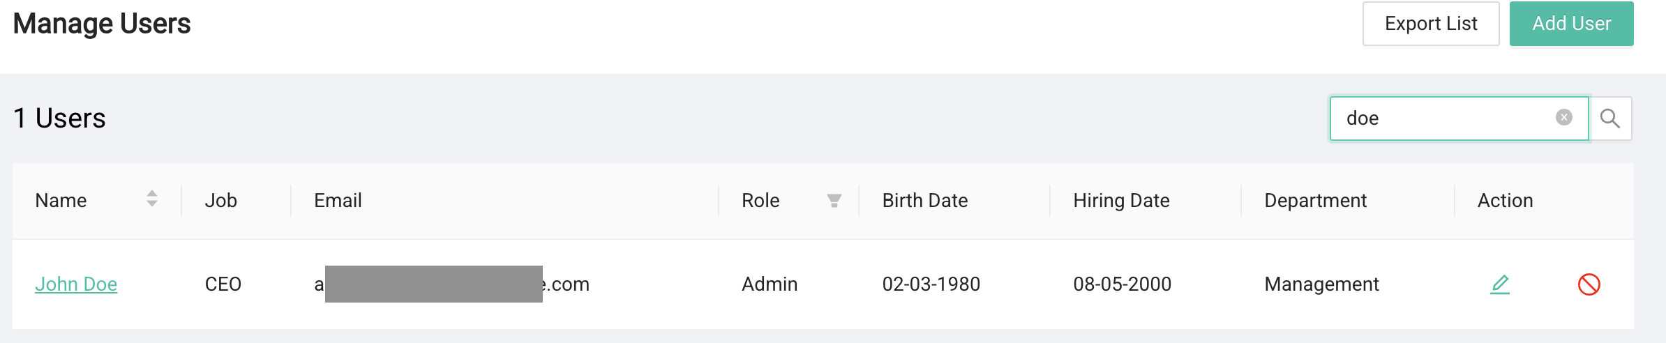
Task: Focus the search field containing "doe"
Action: point(1444,119)
